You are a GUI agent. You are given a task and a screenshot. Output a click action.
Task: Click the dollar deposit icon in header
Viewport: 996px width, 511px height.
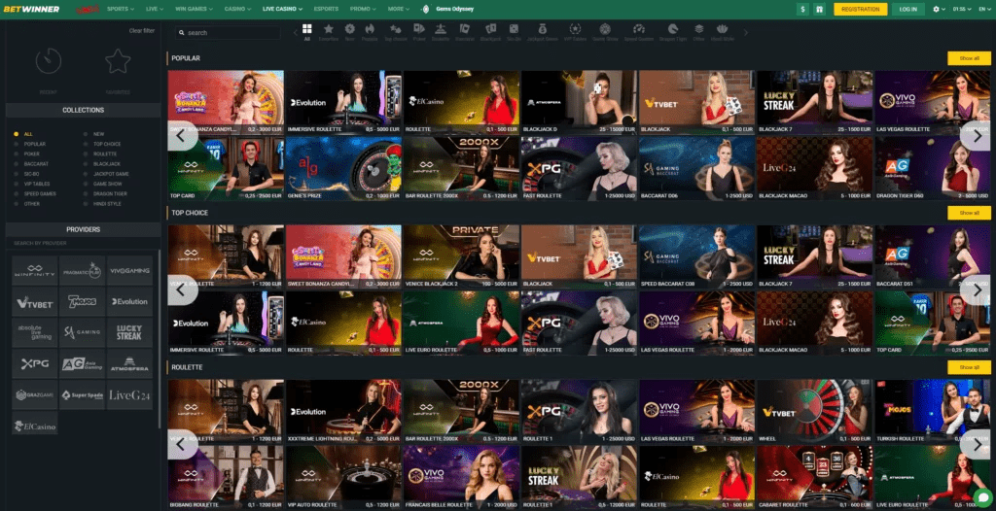pyautogui.click(x=802, y=9)
